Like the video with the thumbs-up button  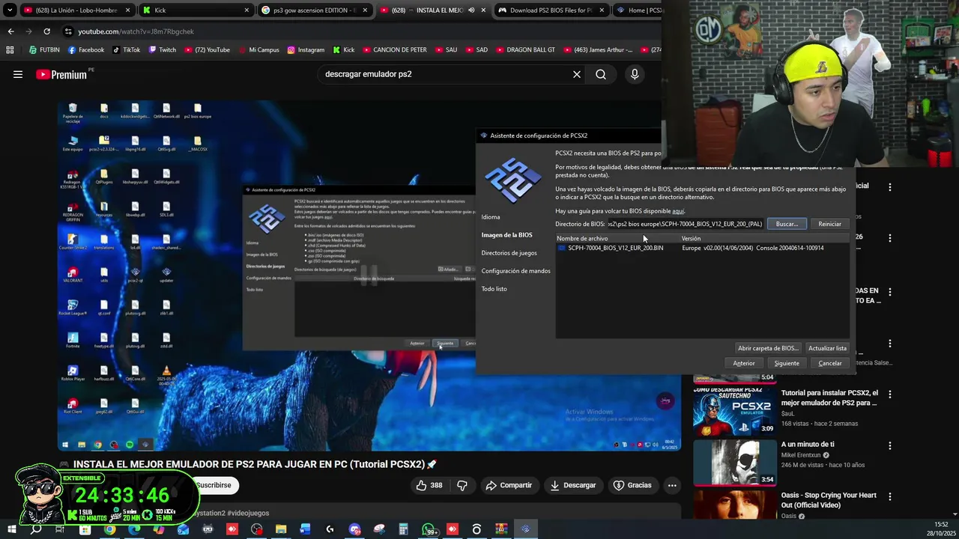pyautogui.click(x=429, y=485)
